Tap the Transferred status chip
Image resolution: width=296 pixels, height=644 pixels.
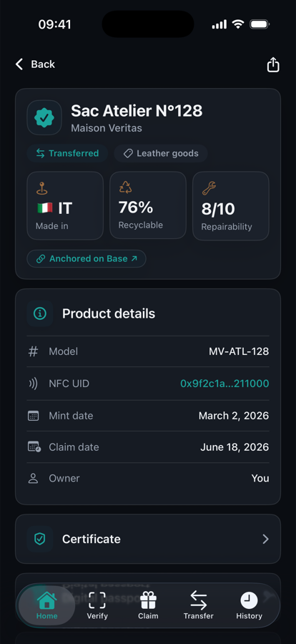68,153
